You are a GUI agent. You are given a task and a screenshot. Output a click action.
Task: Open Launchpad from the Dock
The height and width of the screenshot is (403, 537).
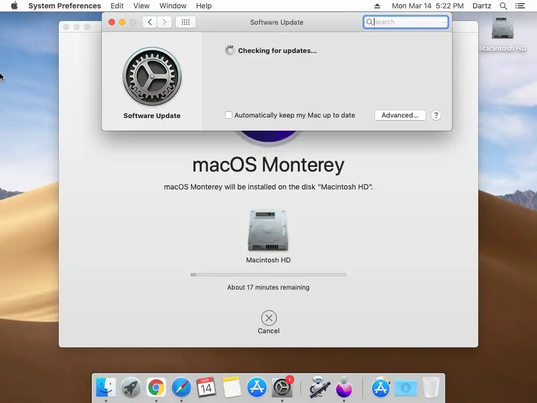(x=131, y=388)
